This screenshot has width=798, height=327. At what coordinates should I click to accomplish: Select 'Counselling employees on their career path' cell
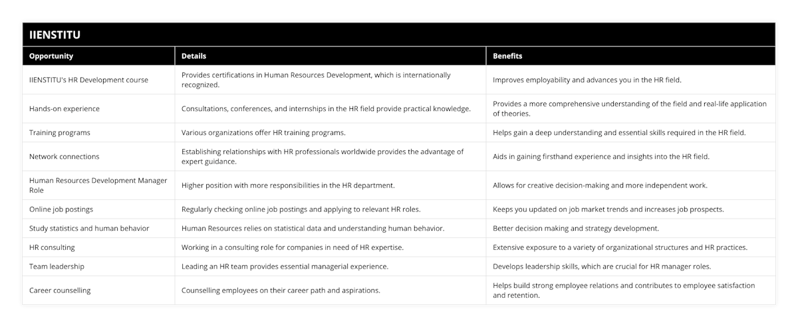click(331, 290)
